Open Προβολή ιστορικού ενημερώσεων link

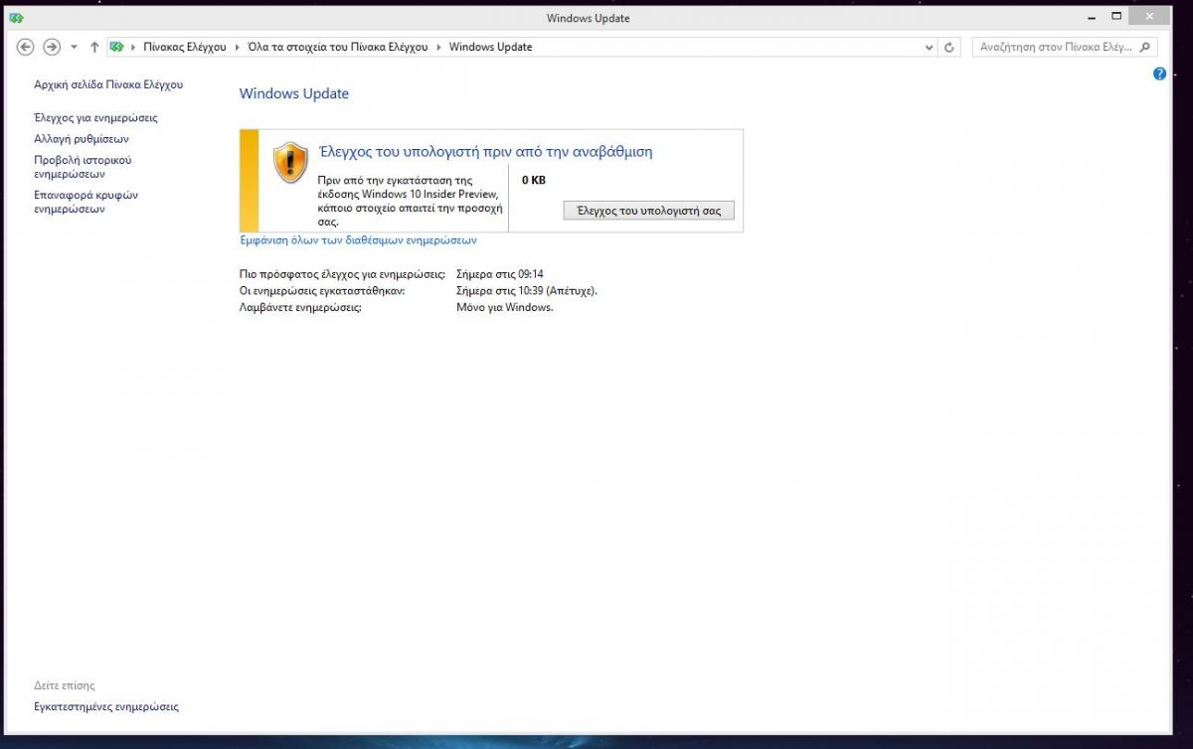[x=83, y=167]
